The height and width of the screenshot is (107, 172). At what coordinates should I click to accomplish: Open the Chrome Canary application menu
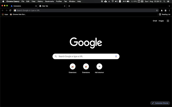click(x=13, y=1)
